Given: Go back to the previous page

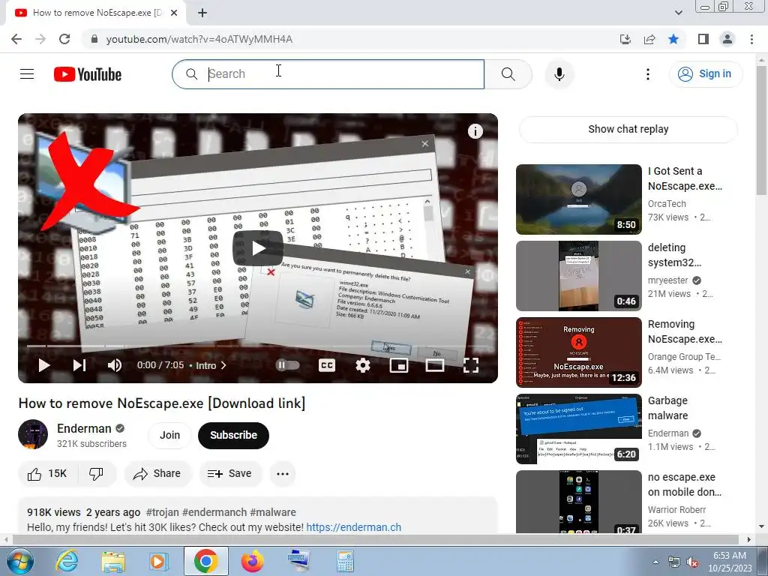Looking at the screenshot, I should [16, 39].
